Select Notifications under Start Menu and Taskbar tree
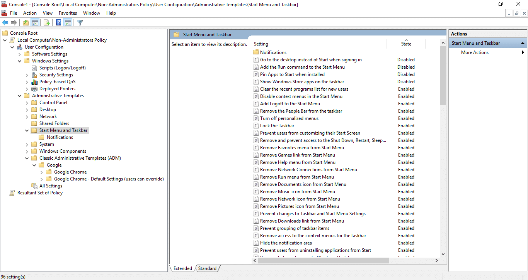The height and width of the screenshot is (280, 528). pos(60,137)
